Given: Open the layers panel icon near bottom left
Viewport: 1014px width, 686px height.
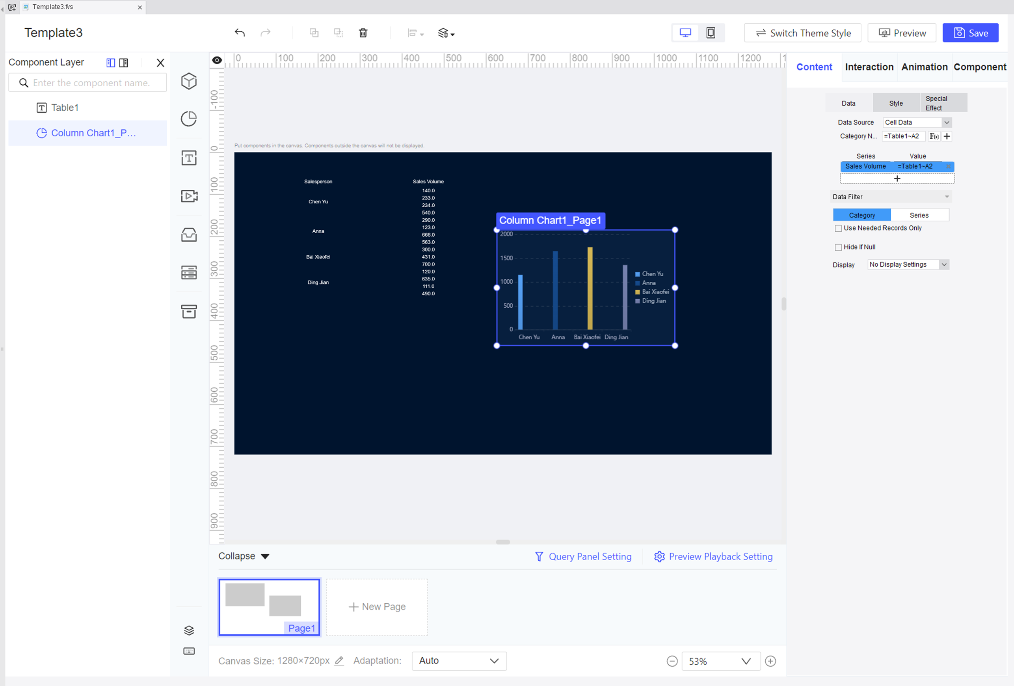Looking at the screenshot, I should (189, 630).
